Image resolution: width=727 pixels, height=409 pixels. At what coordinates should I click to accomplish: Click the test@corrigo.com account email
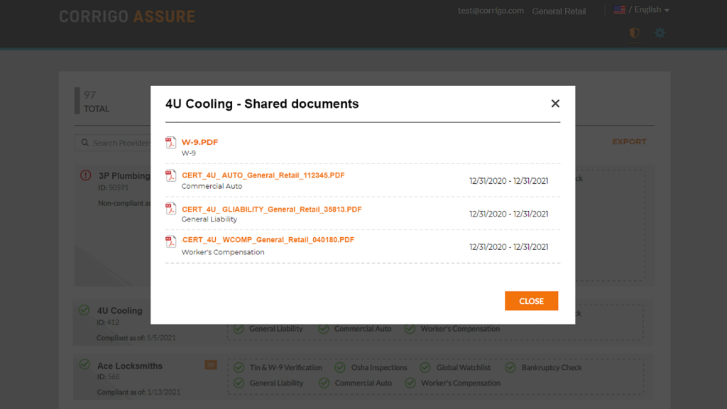pyautogui.click(x=491, y=11)
